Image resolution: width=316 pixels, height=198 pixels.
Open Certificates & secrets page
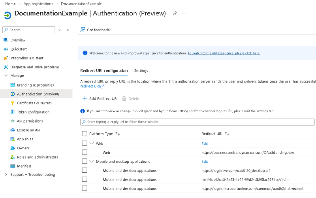coord(34,103)
